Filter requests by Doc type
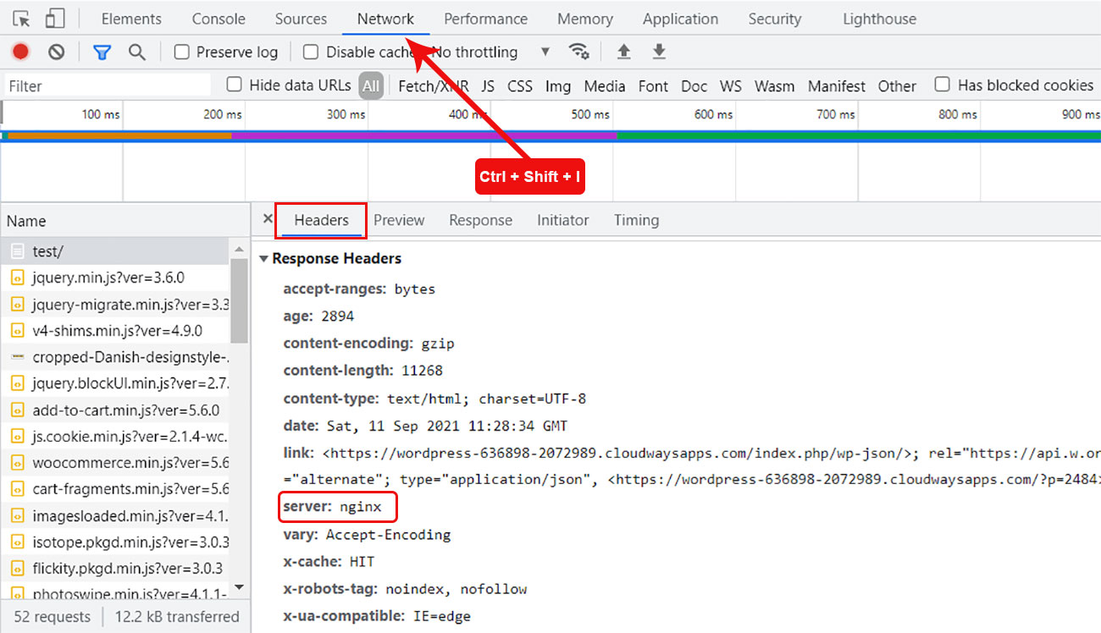Image resolution: width=1101 pixels, height=633 pixels. [x=694, y=85]
